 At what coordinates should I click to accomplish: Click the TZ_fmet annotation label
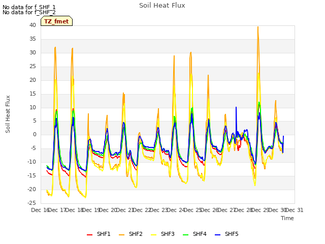(56, 21)
